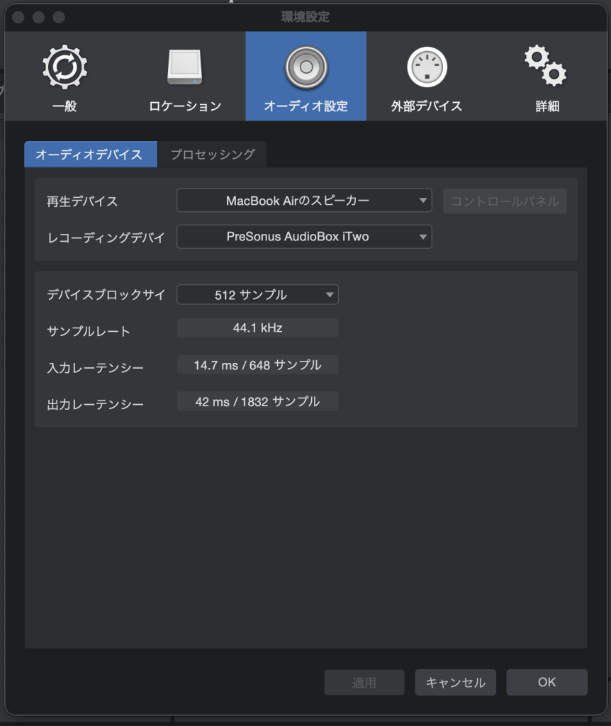Open the recording device dropdown PreSonus AudioBox iTwo
611x726 pixels.
[x=303, y=237]
